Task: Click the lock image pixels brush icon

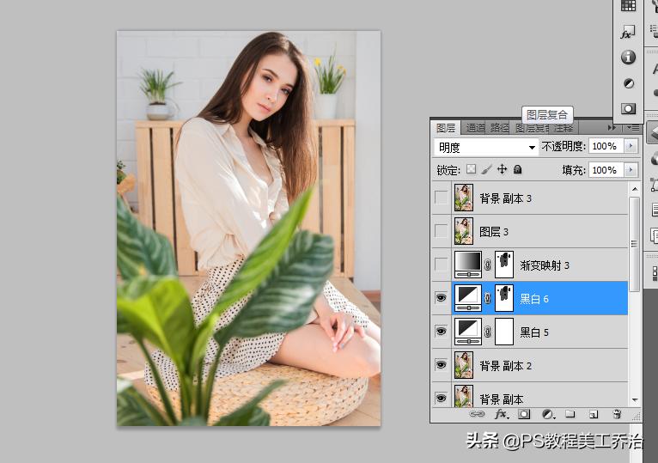Action: coord(487,169)
